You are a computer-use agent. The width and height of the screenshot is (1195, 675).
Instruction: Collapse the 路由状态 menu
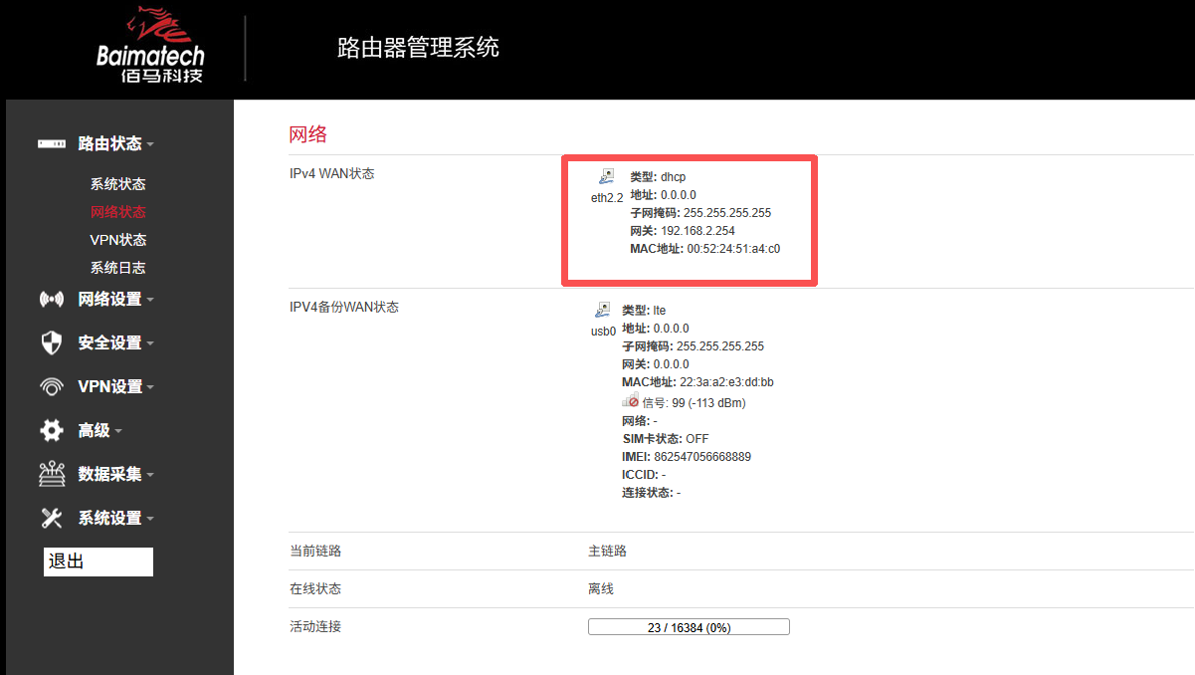coord(149,142)
